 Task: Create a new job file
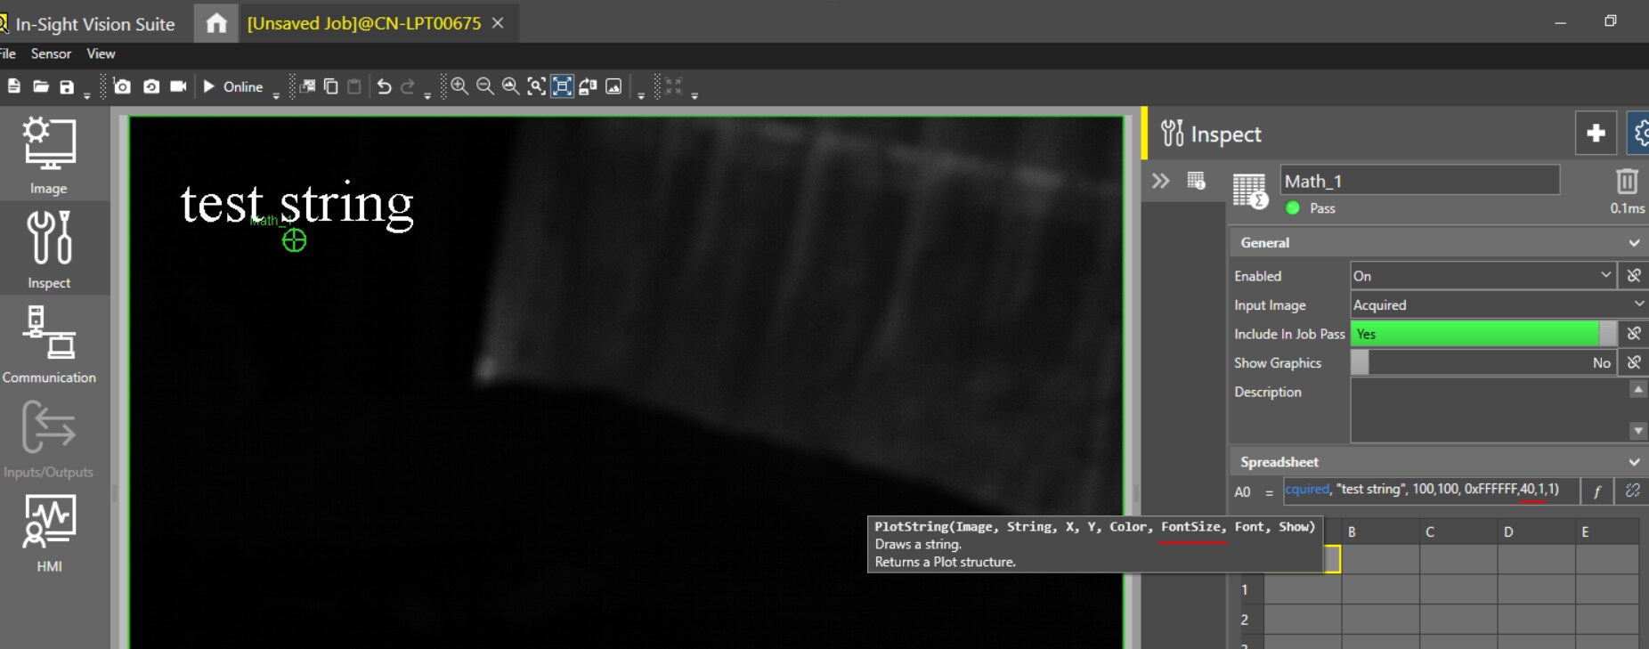[13, 86]
